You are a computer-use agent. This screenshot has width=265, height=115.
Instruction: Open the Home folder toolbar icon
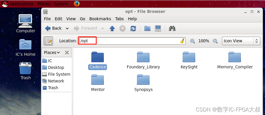click(147, 28)
